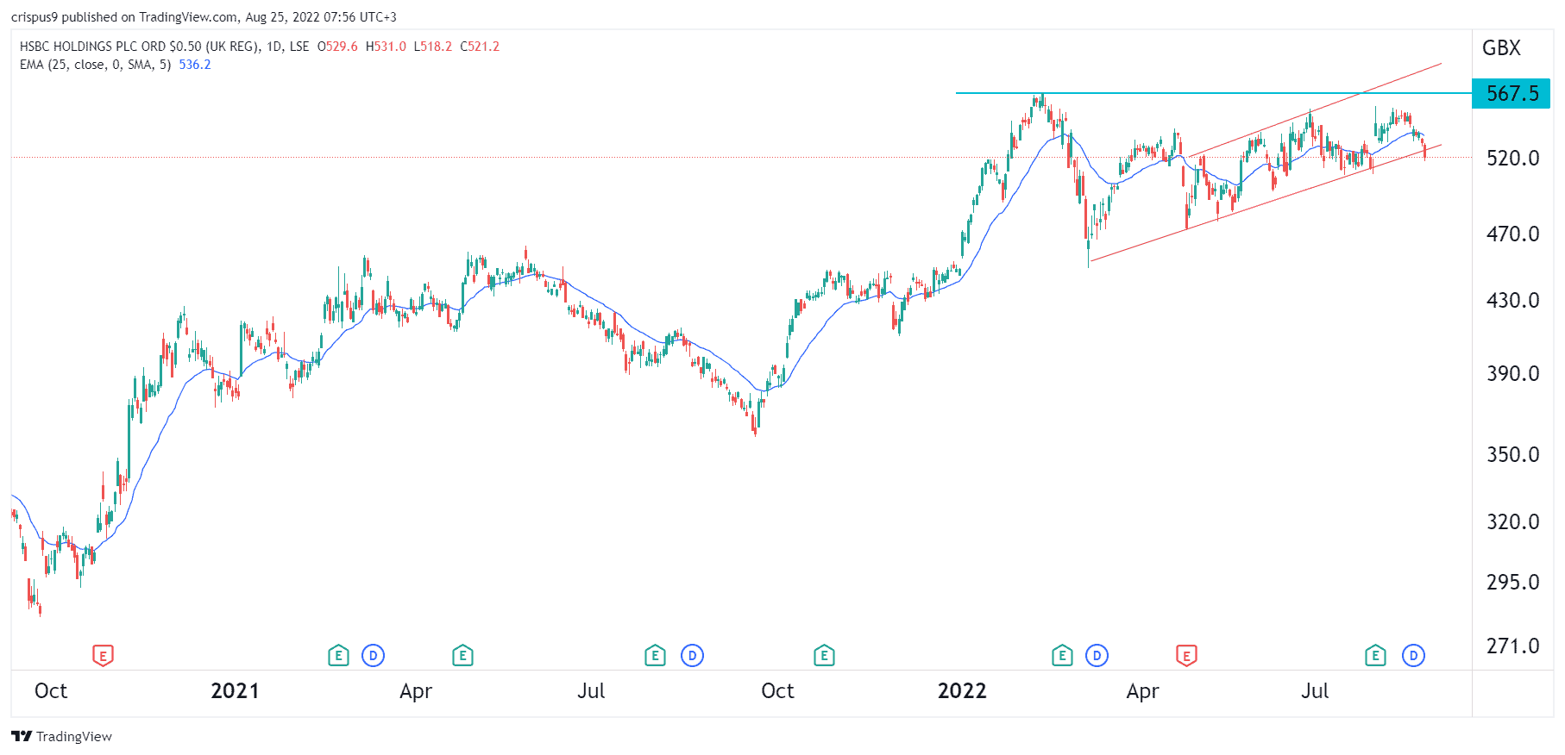The width and height of the screenshot is (1565, 755).
Task: Click the EMA value 536.2
Action: coord(195,65)
